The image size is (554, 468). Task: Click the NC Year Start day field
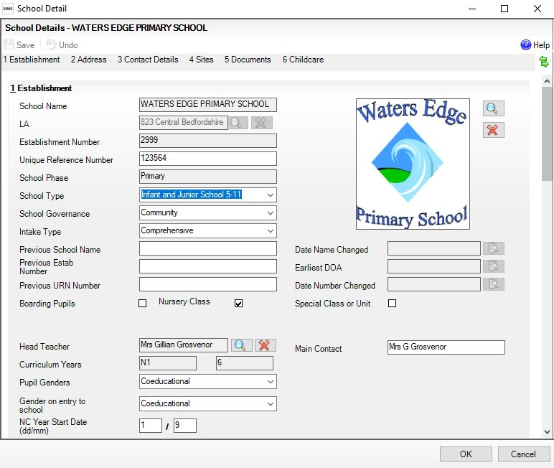click(151, 425)
